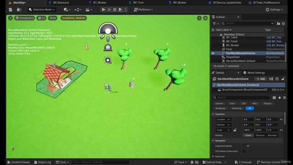Click the Add component button in Details
Viewport: 293px width, 165px height.
260,79
